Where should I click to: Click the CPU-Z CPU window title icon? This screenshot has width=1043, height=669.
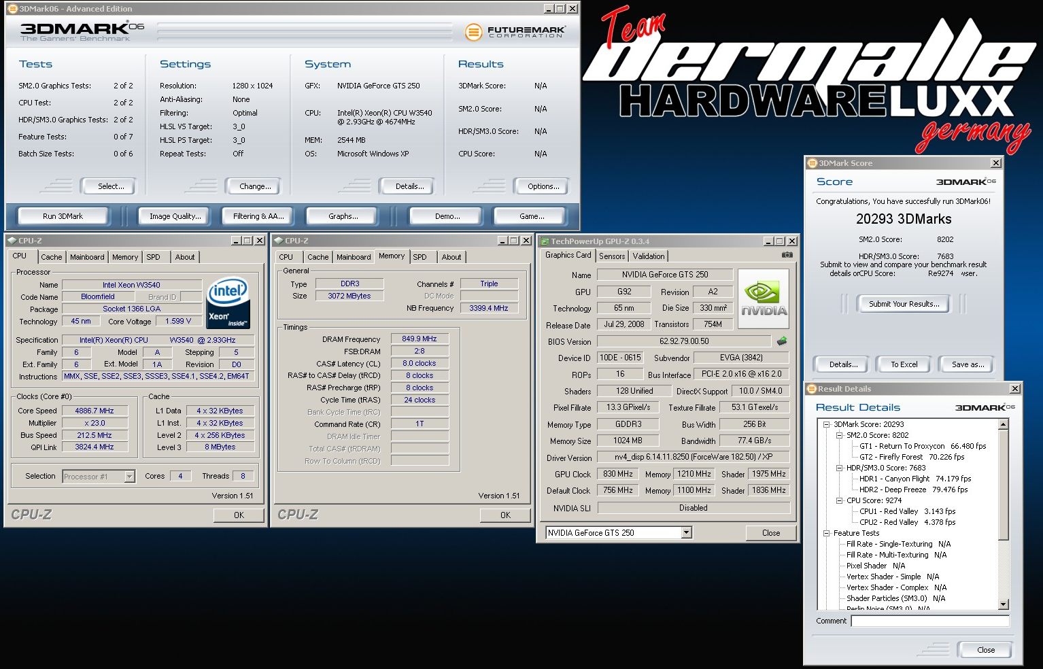pos(12,241)
